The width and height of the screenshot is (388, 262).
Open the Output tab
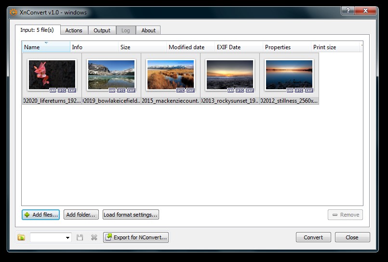(x=102, y=30)
